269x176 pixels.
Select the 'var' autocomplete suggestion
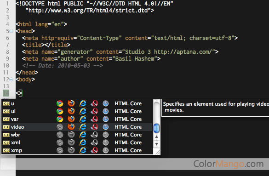77,119
